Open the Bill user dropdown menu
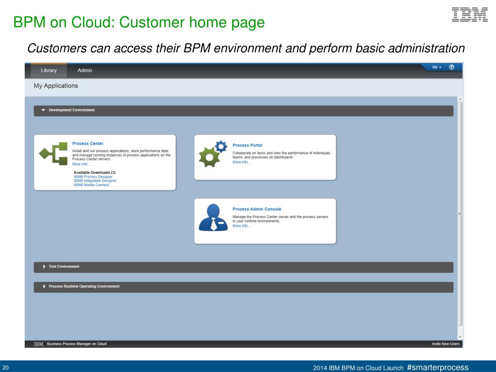Viewport: 496px width, 372px height. [x=436, y=67]
